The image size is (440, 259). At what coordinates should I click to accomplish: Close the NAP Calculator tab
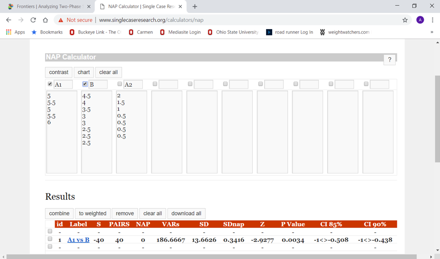click(x=180, y=6)
